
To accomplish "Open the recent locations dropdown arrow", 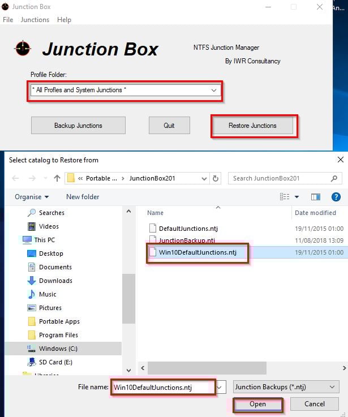I will [x=45, y=178].
